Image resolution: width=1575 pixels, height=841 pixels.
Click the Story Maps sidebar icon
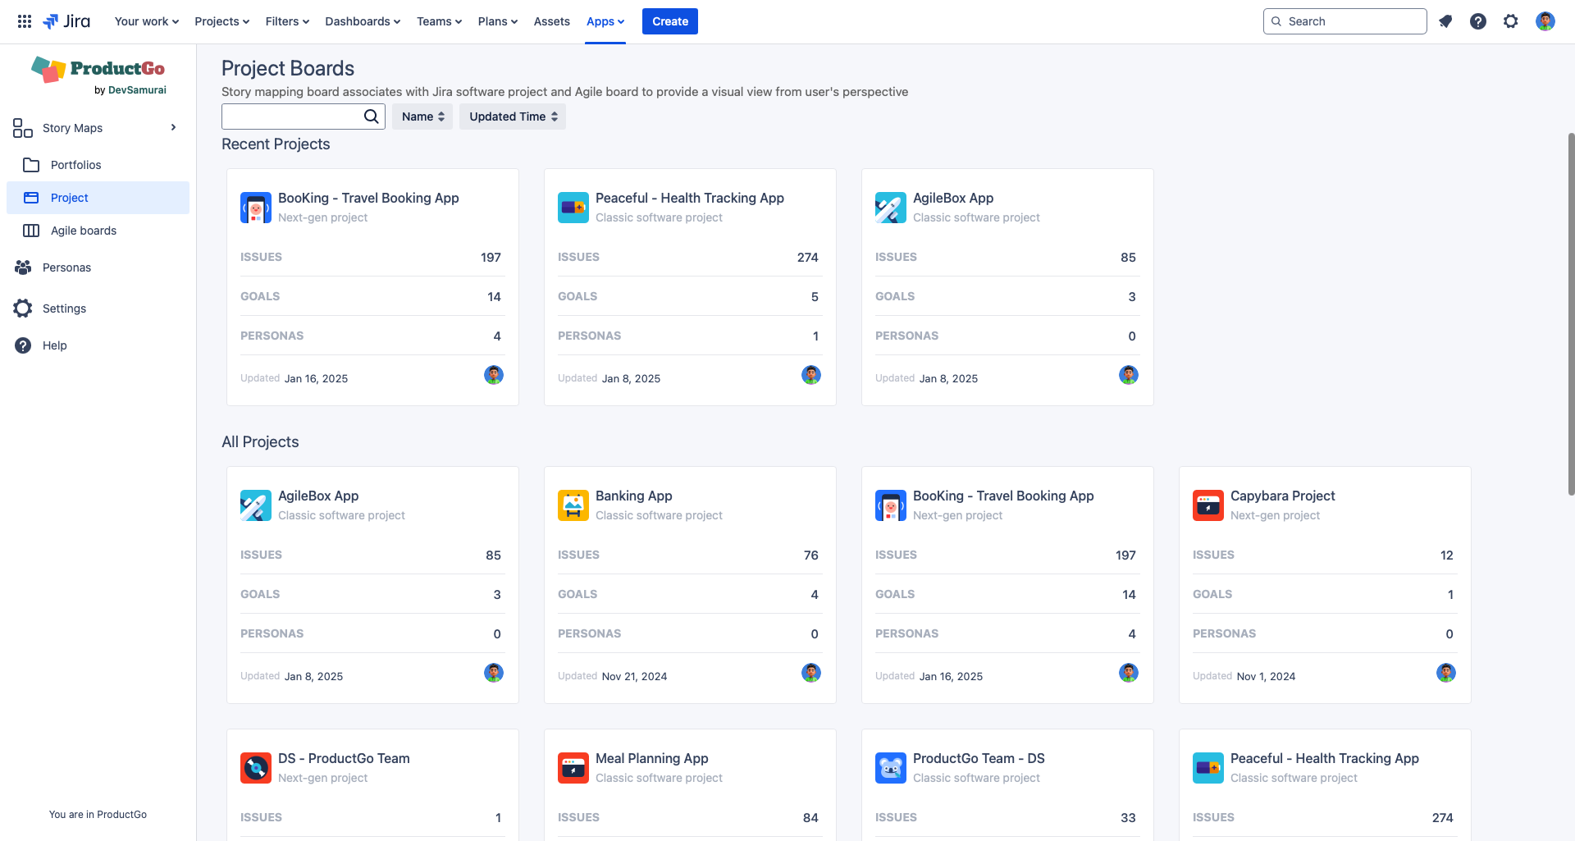23,128
